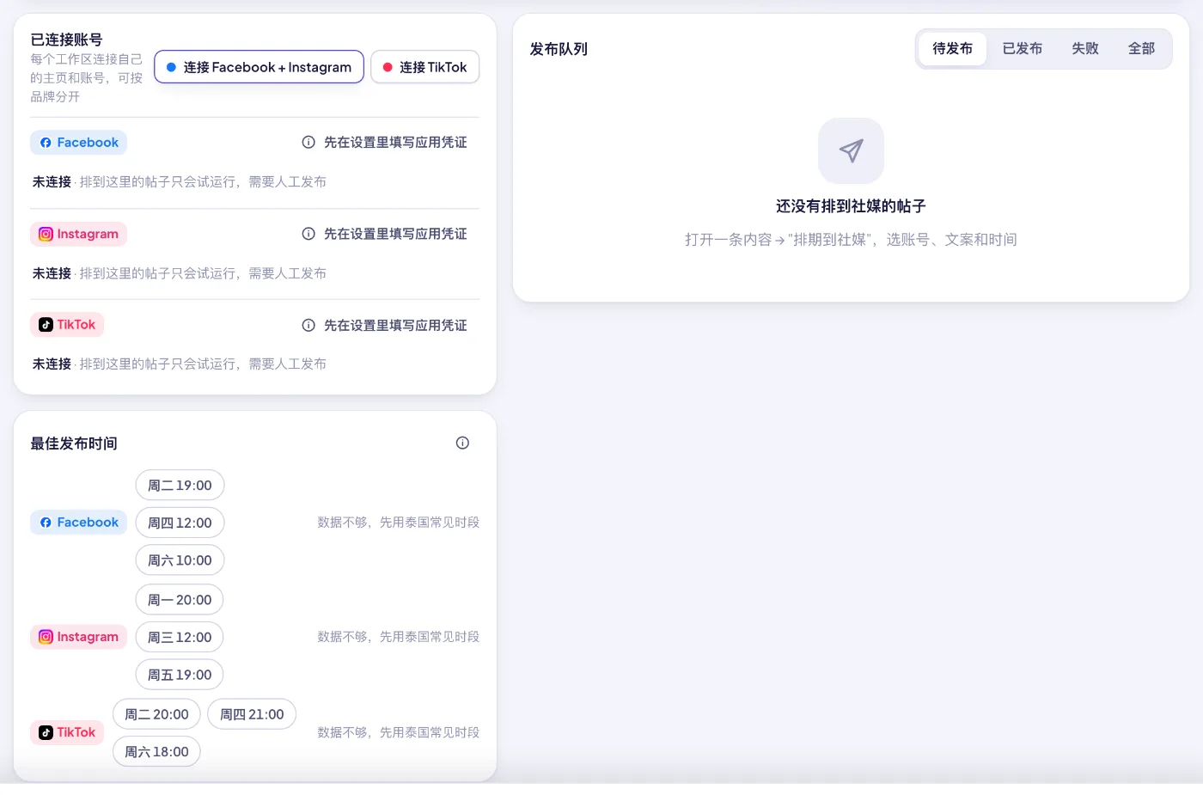1203x795 pixels.
Task: Click Facebook's 先在设置里填写应用凭证 text
Action: pos(395,143)
